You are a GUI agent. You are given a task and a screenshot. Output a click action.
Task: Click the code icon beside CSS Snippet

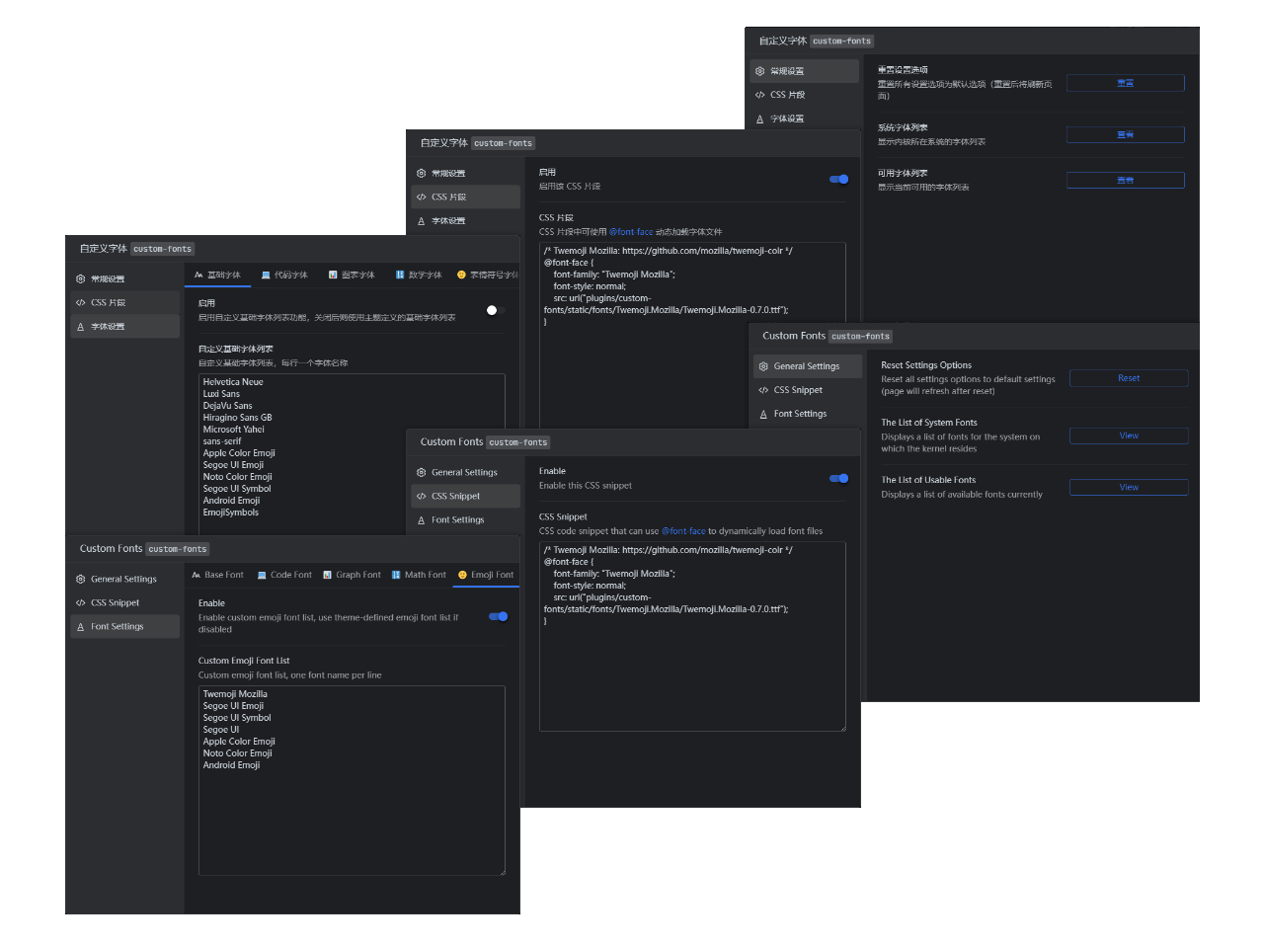[x=79, y=602]
